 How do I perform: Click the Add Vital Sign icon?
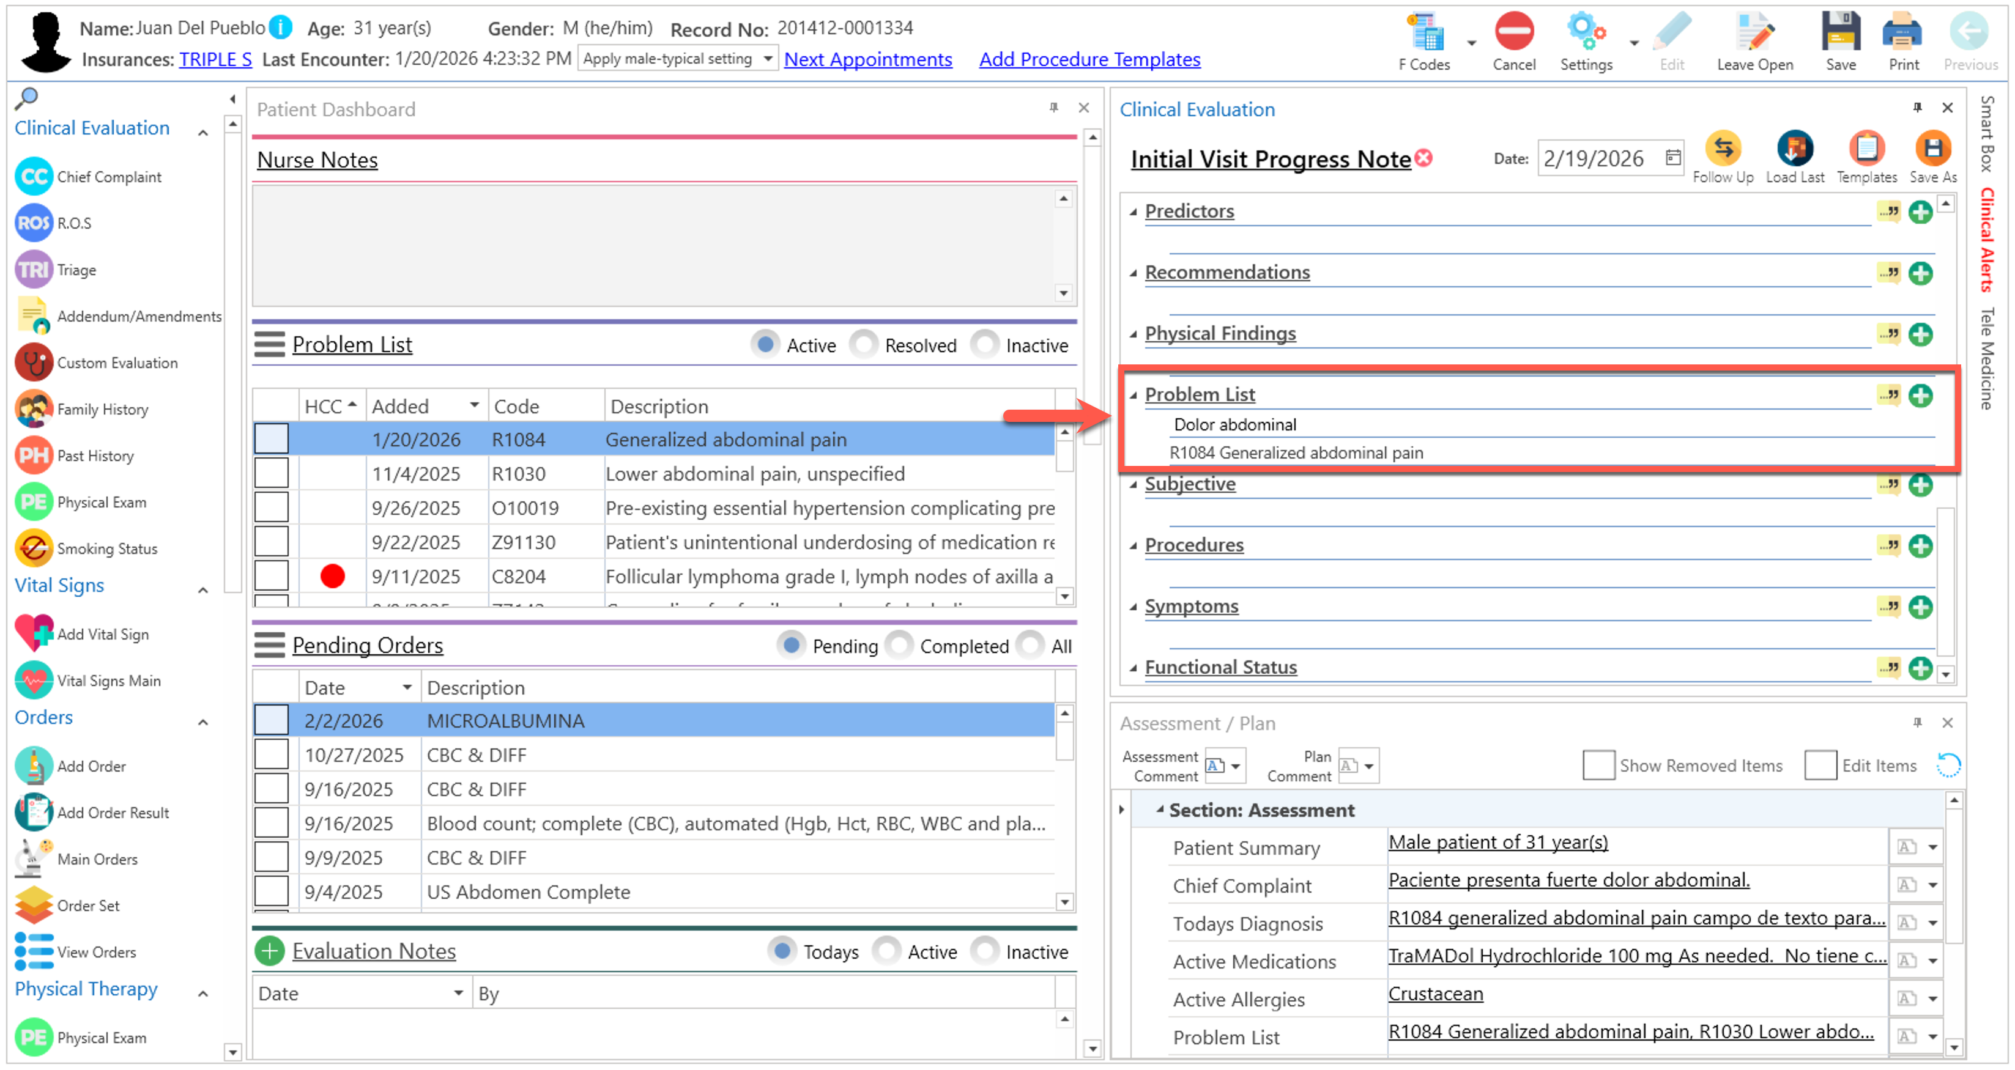[x=34, y=634]
